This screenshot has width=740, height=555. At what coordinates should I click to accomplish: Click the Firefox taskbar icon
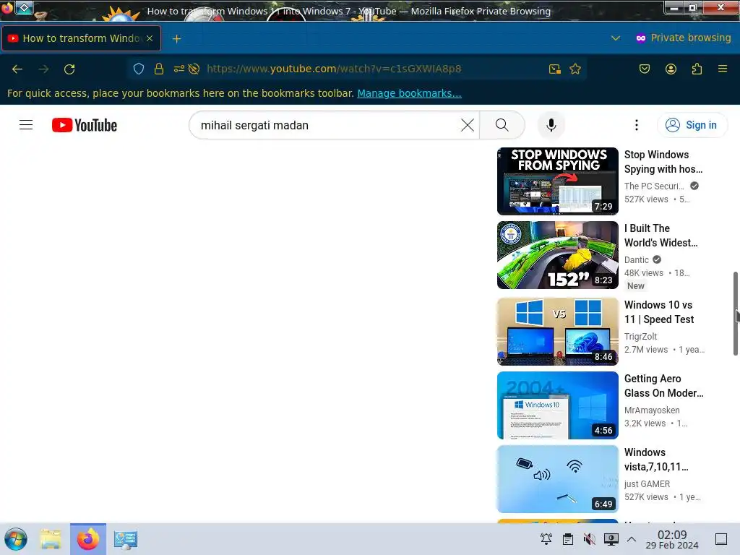click(88, 539)
